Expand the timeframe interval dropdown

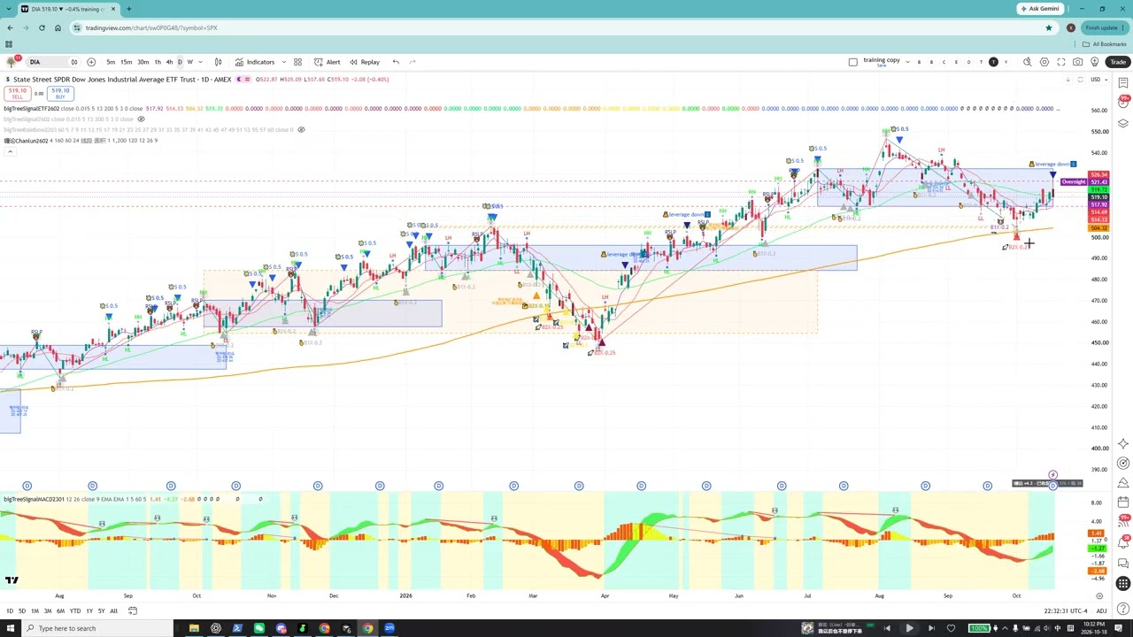point(200,62)
